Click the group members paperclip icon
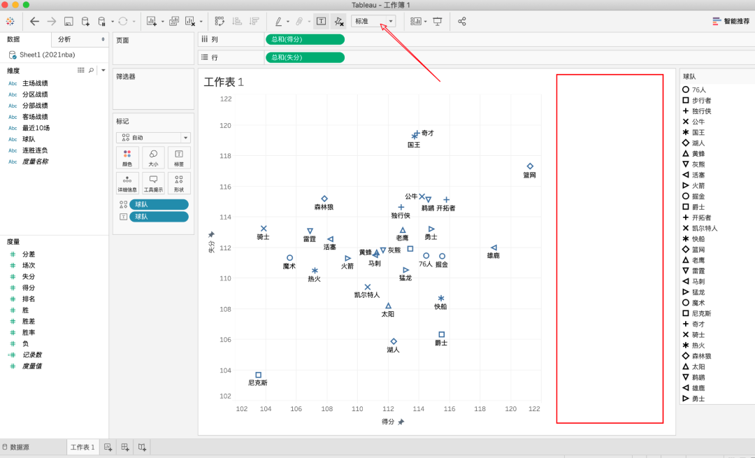755x458 pixels. (299, 21)
